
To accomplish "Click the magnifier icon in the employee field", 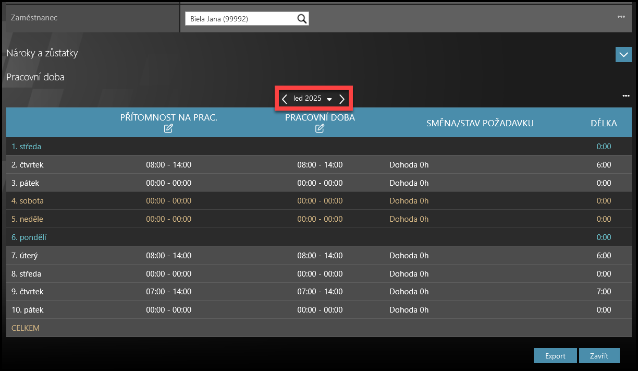I will click(302, 19).
